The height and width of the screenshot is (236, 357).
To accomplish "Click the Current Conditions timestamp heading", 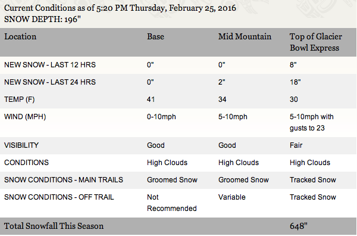I will (x=120, y=8).
